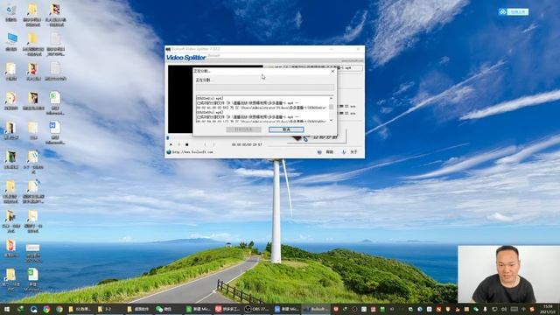Open the 桌面软件 folder taskbar item

pos(138,309)
